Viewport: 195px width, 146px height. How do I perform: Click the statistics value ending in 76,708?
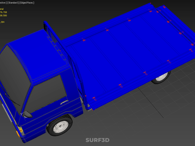(x=4, y=12)
